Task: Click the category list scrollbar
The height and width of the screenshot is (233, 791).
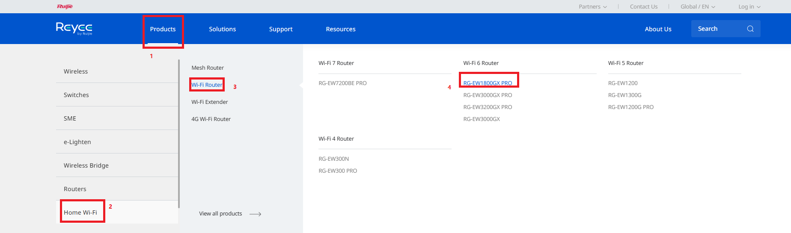Action: 179,134
